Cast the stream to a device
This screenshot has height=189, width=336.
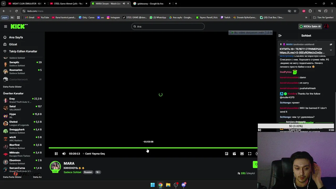point(234,154)
